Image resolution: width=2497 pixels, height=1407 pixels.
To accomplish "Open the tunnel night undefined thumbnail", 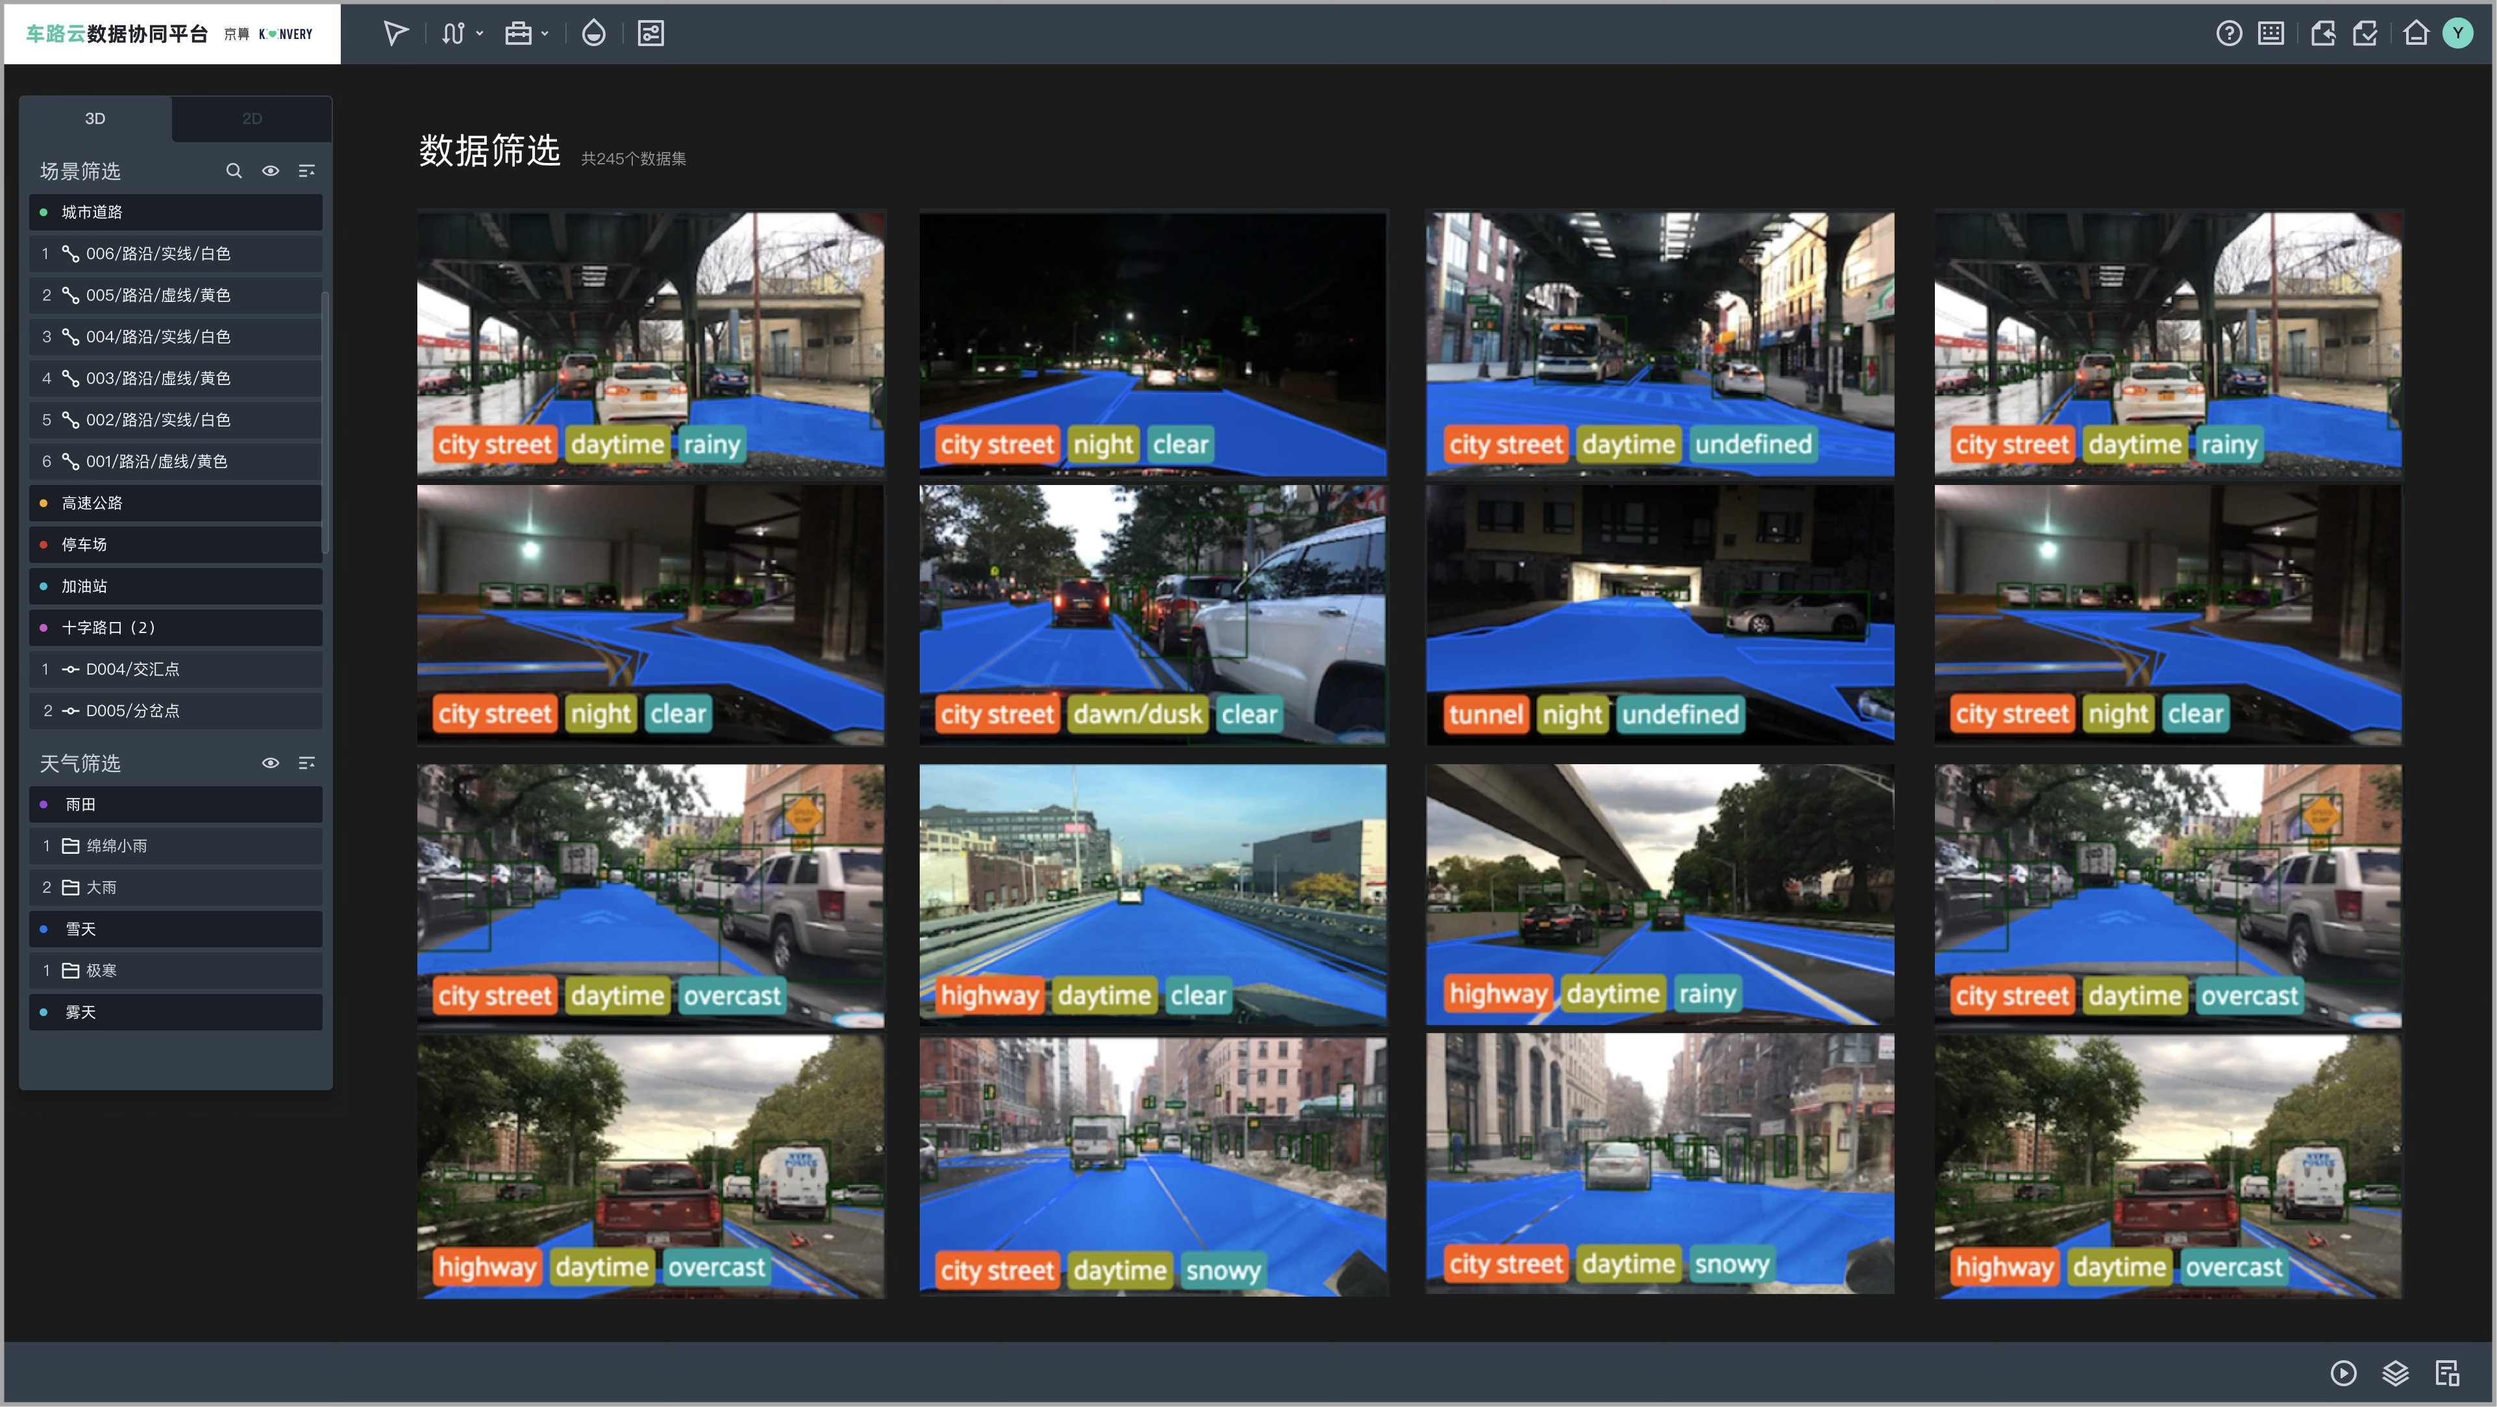I will (x=1660, y=614).
